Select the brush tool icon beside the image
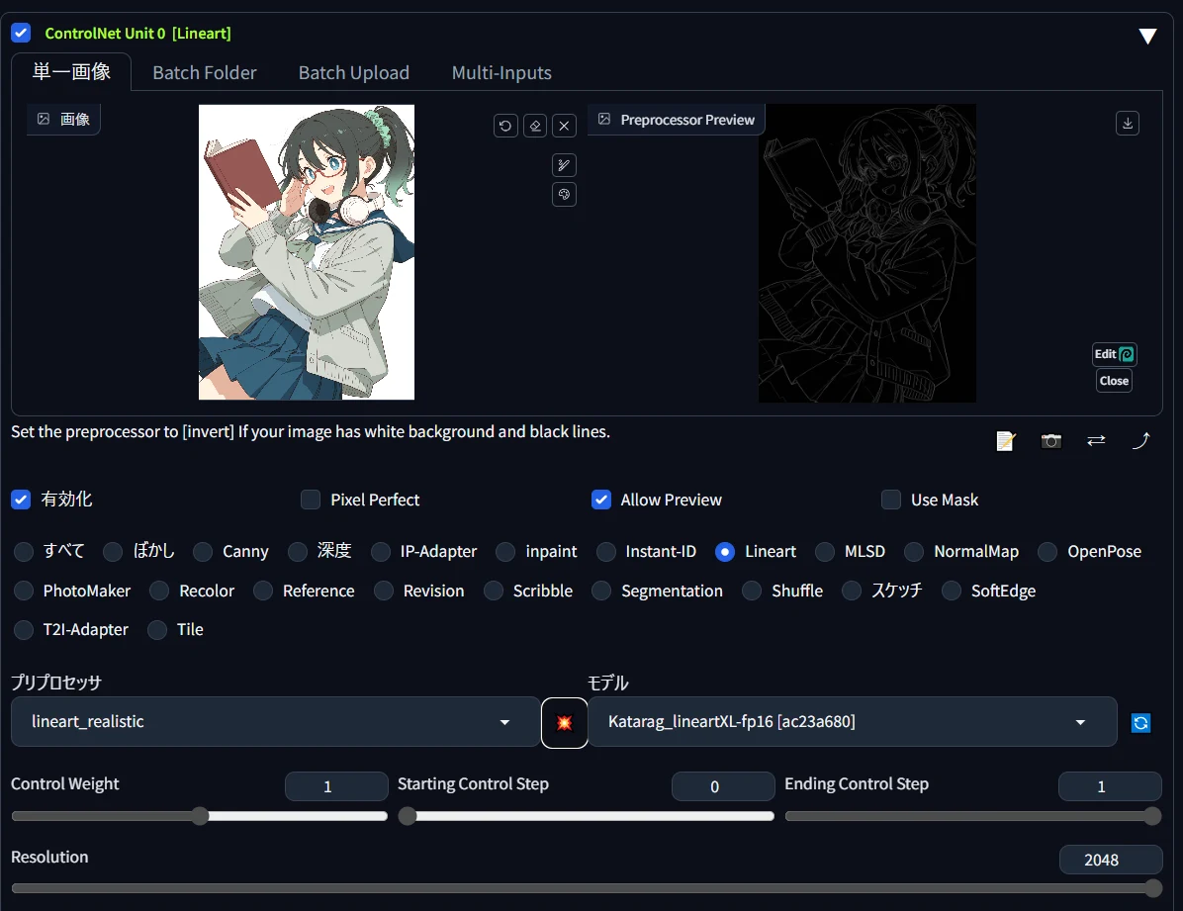This screenshot has height=911, width=1183. 565,164
